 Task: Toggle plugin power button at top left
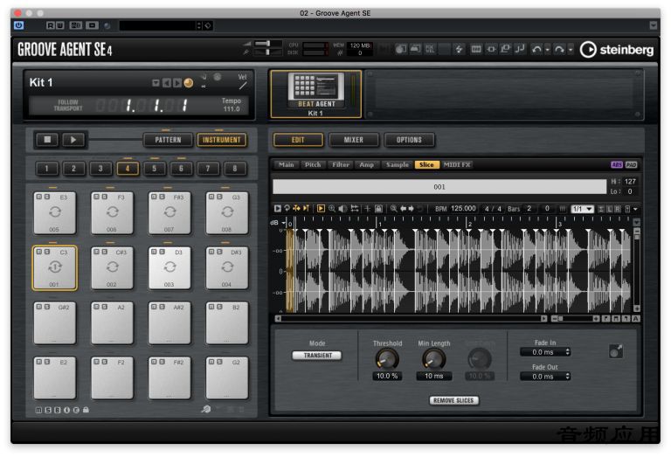coord(18,25)
